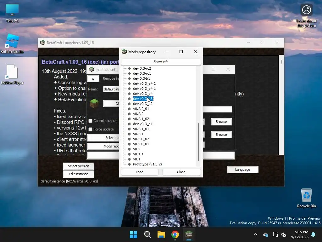Open Google Chrome from taskbar
The width and height of the screenshot is (322, 242).
[175, 234]
